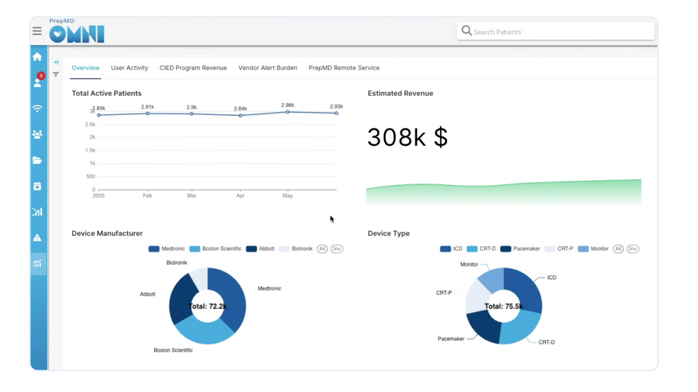Open the remote monitoring wifi icon
This screenshot has width=698, height=392.
37,109
